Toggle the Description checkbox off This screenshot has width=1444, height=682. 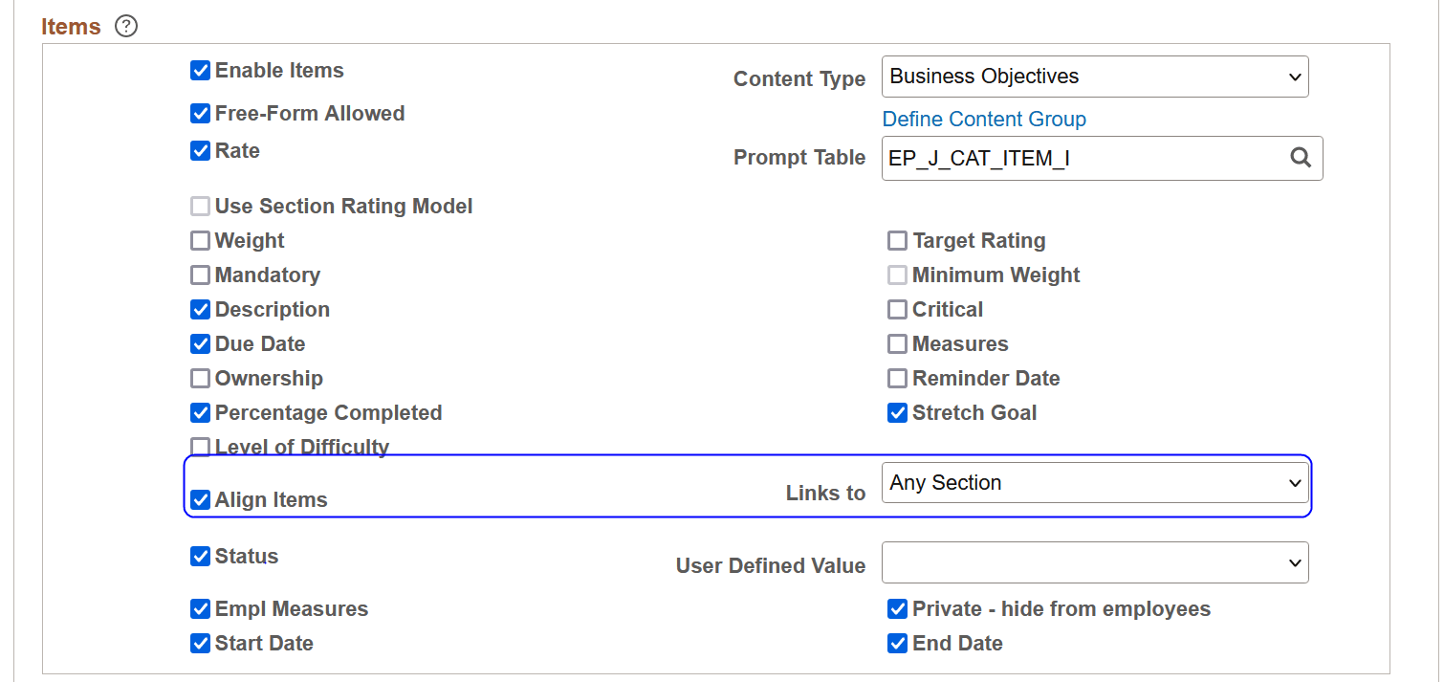click(200, 309)
